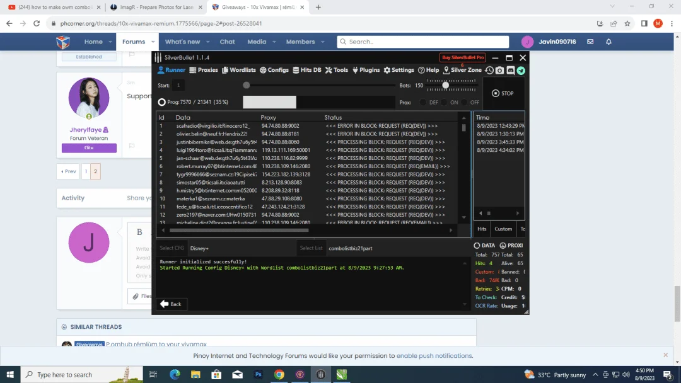Switch to the Hits results tab
Image resolution: width=681 pixels, height=383 pixels.
(482, 229)
